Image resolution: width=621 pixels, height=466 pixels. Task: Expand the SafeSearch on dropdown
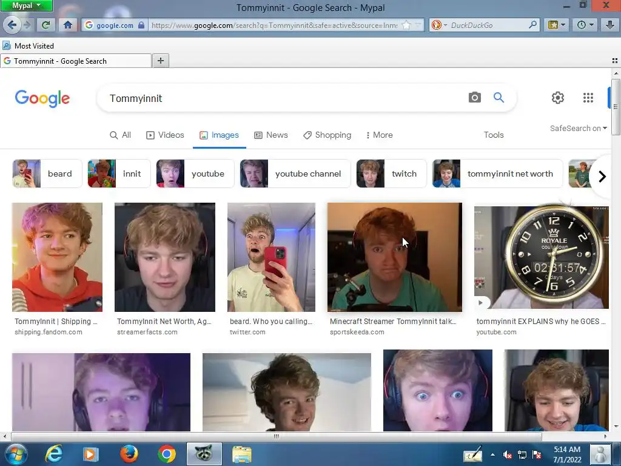tap(578, 129)
